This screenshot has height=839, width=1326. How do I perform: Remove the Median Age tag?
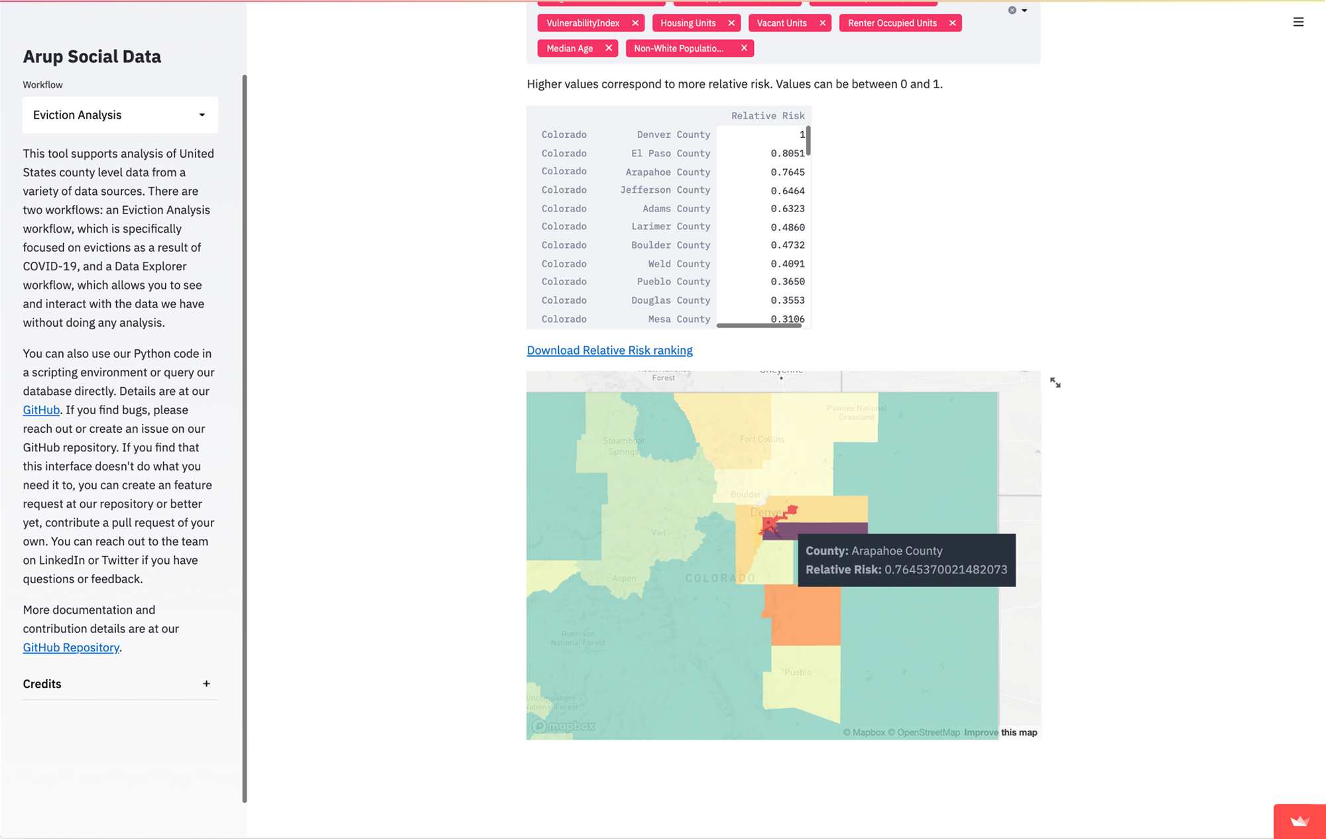pos(609,48)
